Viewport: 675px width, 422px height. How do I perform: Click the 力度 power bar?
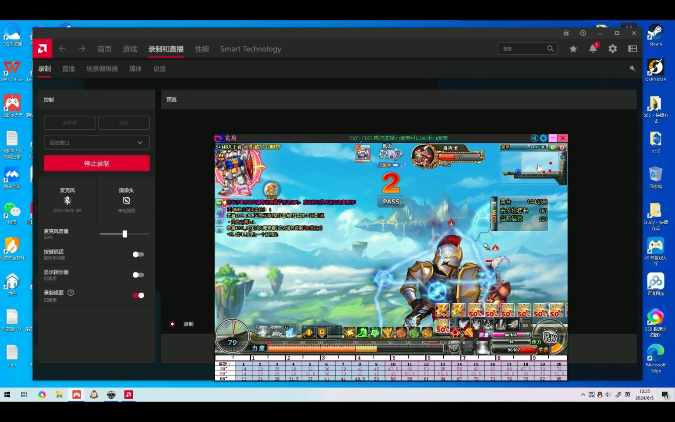(355, 348)
